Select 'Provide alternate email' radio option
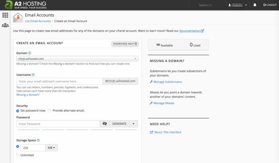The image size is (279, 163). coord(50,111)
